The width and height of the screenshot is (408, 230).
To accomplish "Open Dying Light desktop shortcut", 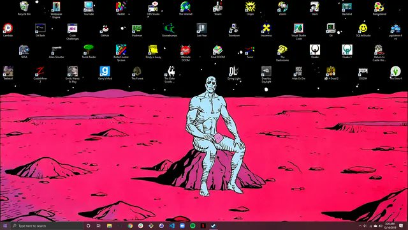I will pos(234,73).
